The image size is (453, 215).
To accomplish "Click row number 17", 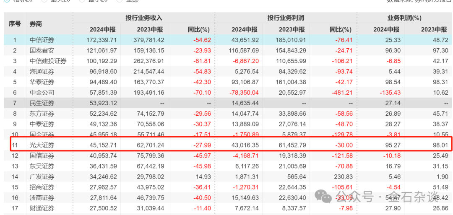I will coord(15,208).
